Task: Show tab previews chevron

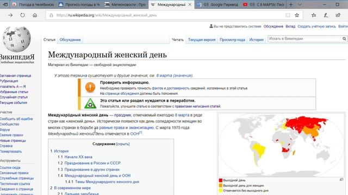Action: [x=300, y=4]
